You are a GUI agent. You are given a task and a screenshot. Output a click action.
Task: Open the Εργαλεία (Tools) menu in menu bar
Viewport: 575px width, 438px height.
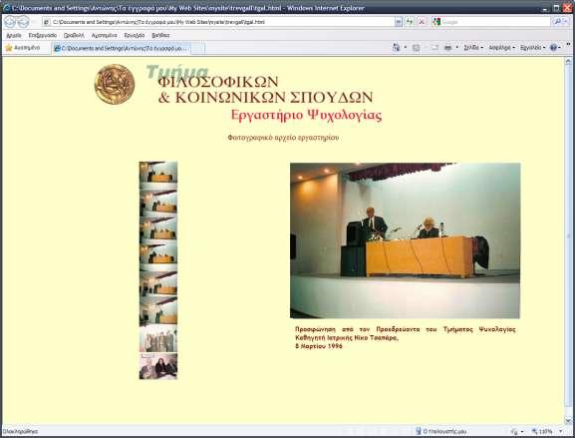[x=135, y=35]
